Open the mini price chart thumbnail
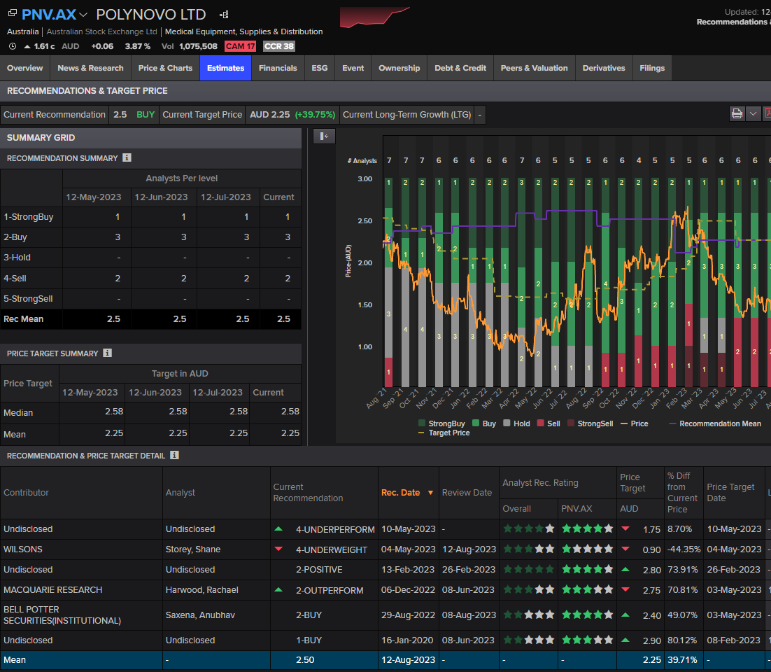The width and height of the screenshot is (771, 672). coord(375,17)
